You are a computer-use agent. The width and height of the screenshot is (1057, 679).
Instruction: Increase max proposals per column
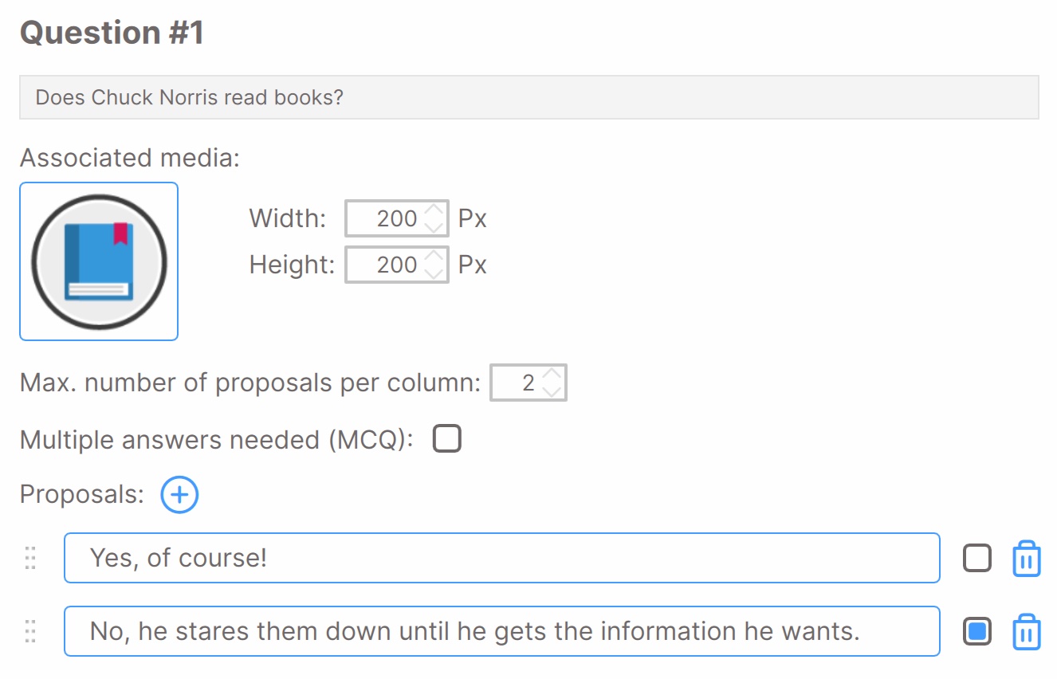(x=552, y=375)
